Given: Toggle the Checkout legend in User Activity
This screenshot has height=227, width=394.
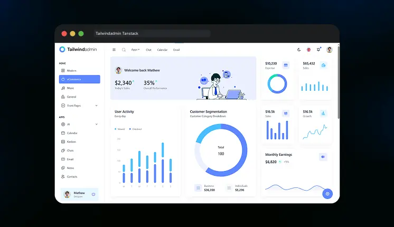Looking at the screenshot, I should pos(135,129).
